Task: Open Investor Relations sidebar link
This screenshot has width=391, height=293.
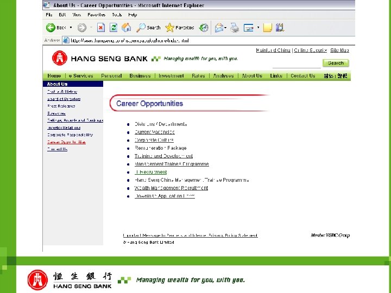Action: click(x=64, y=128)
